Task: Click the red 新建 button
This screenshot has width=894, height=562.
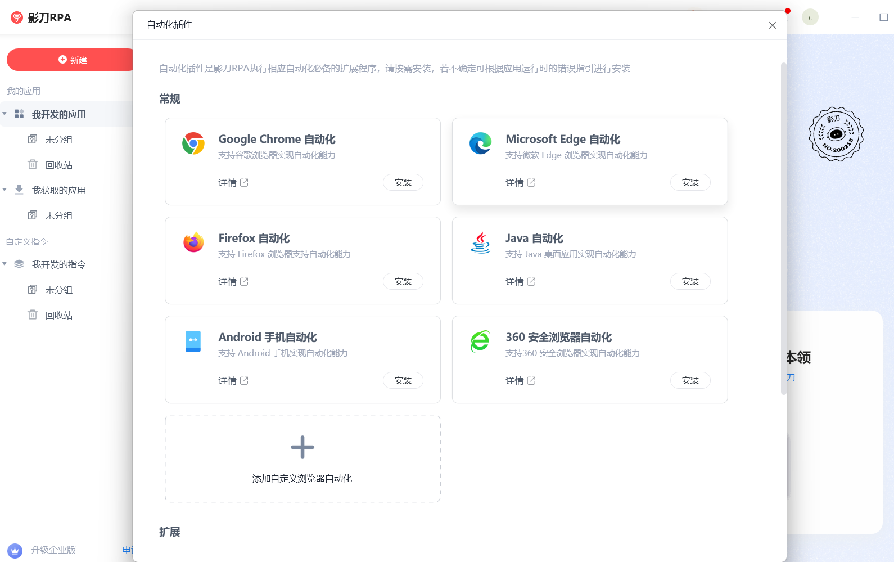Action: pyautogui.click(x=70, y=60)
